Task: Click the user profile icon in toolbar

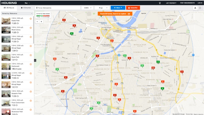Action: (x=195, y=8)
